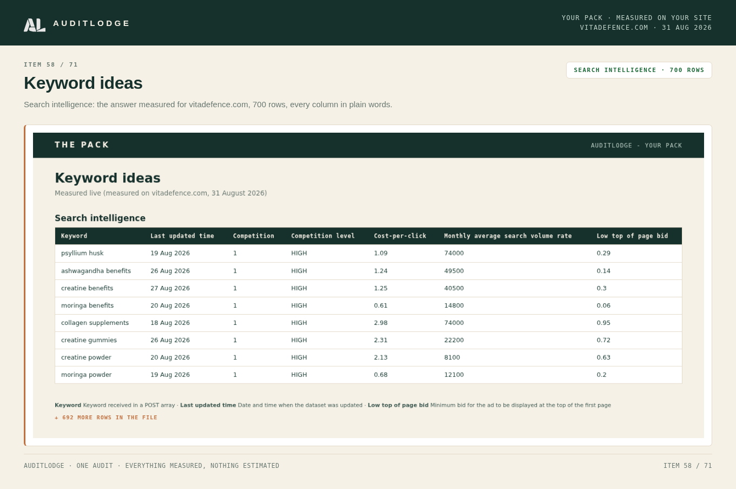Select cost-per-click value 2.98
Screen dimensions: 736x489
point(380,323)
